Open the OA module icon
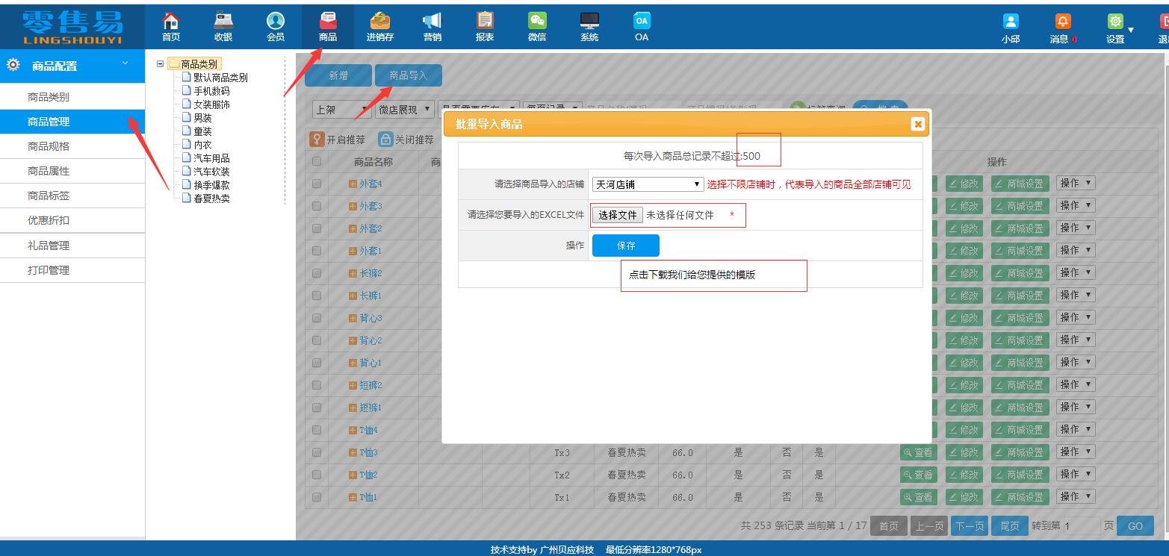 tap(640, 26)
